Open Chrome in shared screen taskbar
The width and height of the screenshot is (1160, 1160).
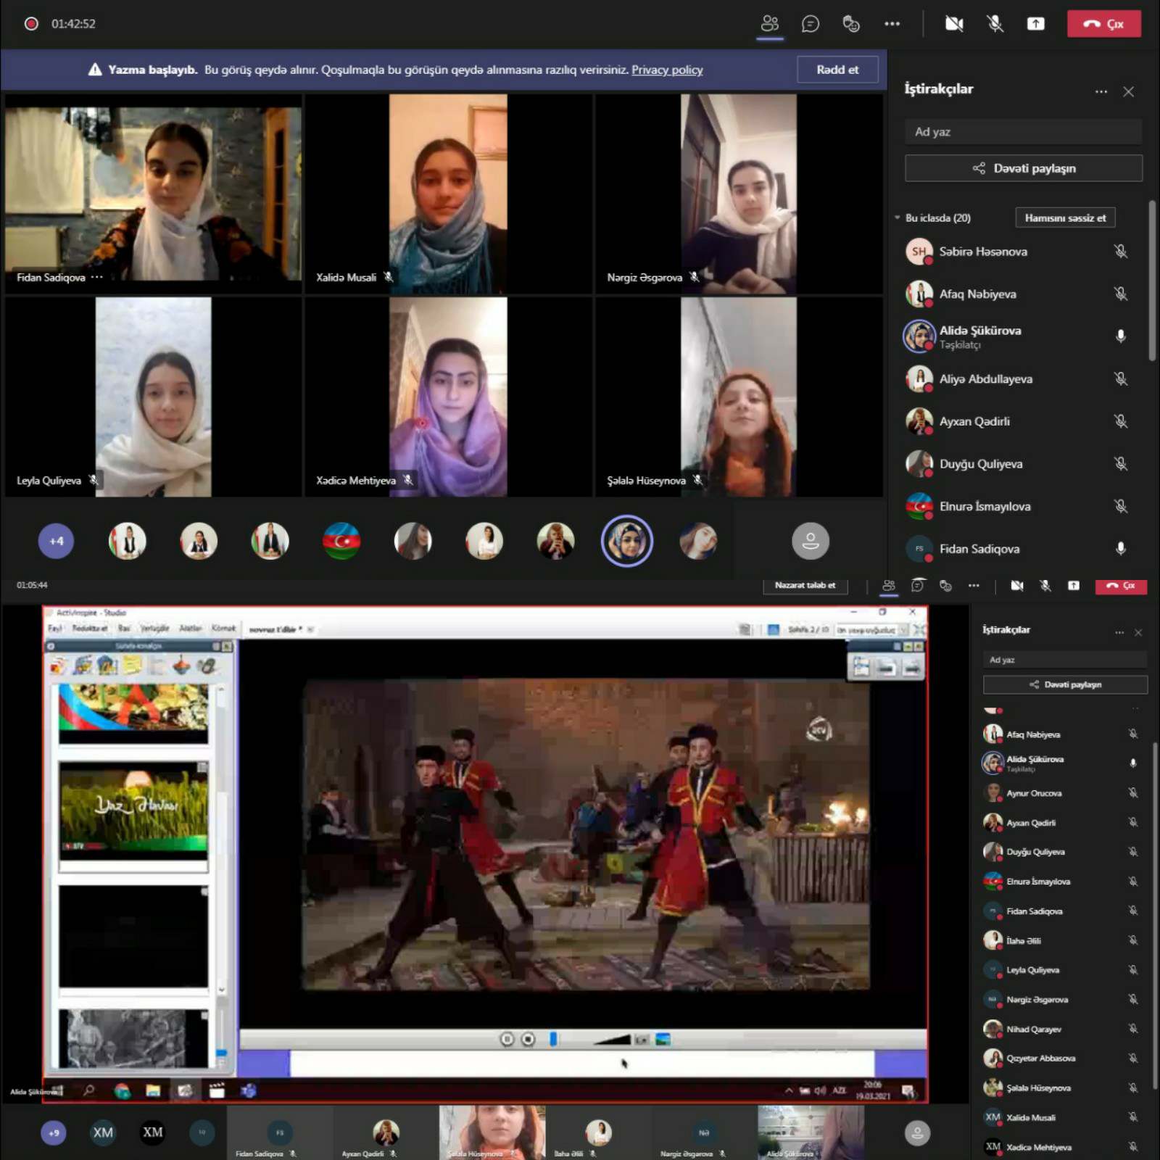click(x=122, y=1090)
